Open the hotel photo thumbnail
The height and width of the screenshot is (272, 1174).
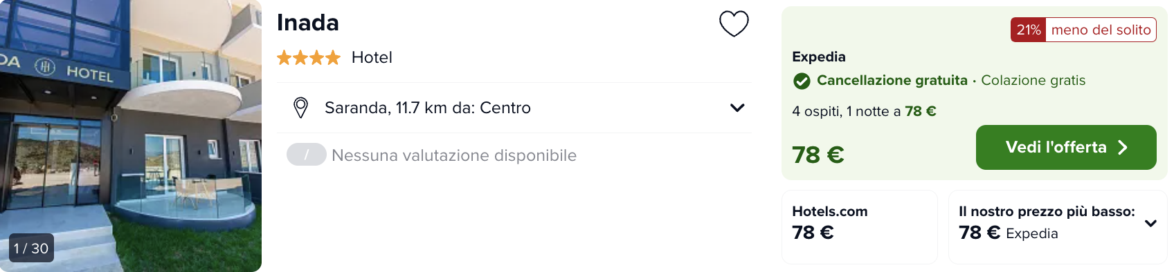(x=131, y=136)
